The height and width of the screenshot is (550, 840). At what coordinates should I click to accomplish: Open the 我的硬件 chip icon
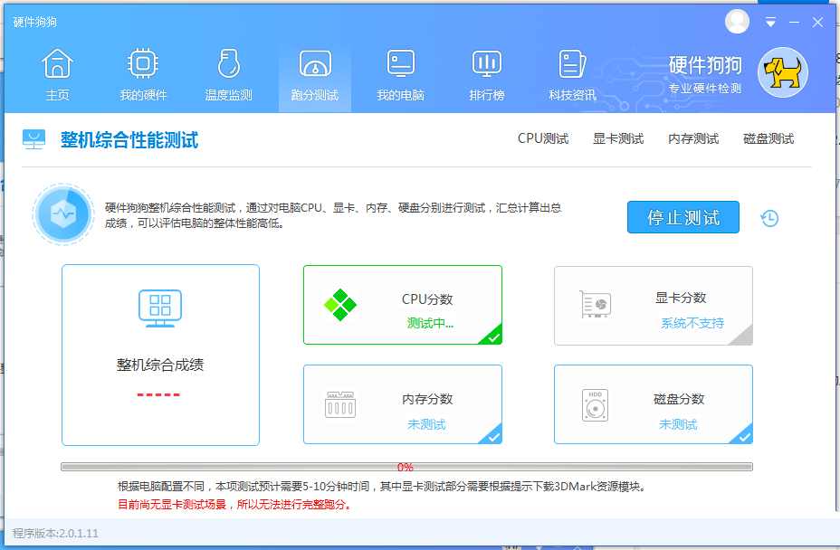tap(143, 63)
